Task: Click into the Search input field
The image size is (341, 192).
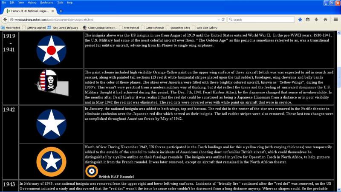Action: [263, 20]
